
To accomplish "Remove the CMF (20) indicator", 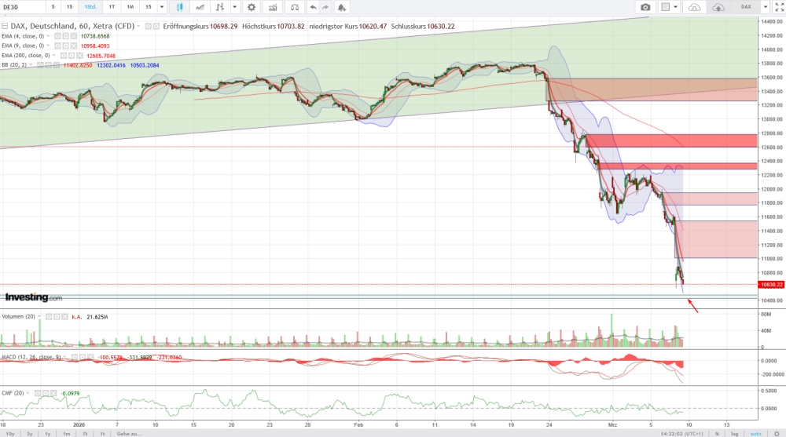I will point(53,393).
